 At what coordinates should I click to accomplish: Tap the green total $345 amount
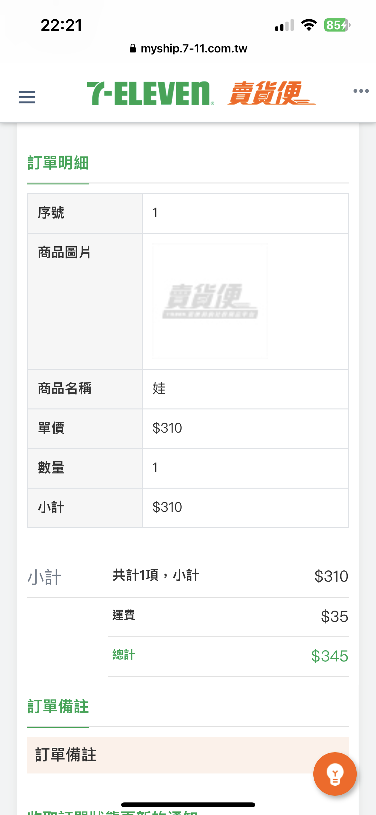click(330, 656)
